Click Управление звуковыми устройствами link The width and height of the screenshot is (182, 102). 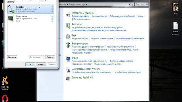(x=130, y=39)
